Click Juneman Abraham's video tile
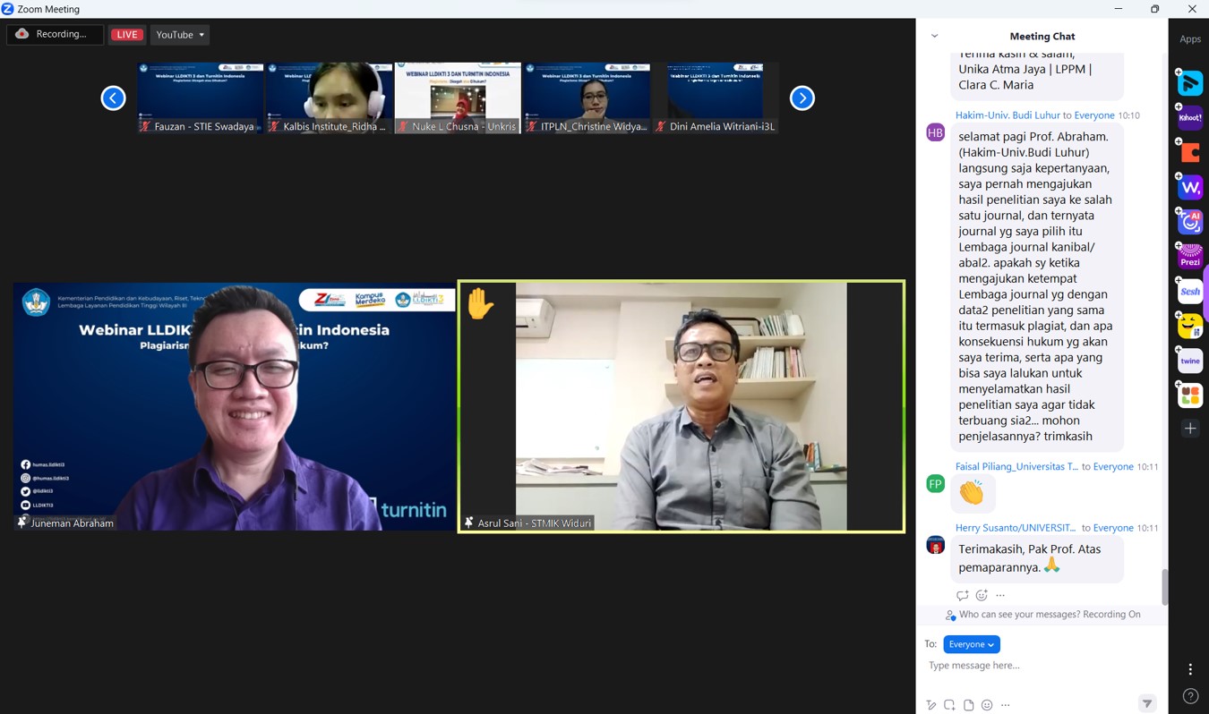This screenshot has width=1209, height=714. [235, 407]
